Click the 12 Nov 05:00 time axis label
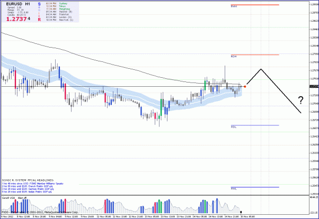 [x=103, y=217]
